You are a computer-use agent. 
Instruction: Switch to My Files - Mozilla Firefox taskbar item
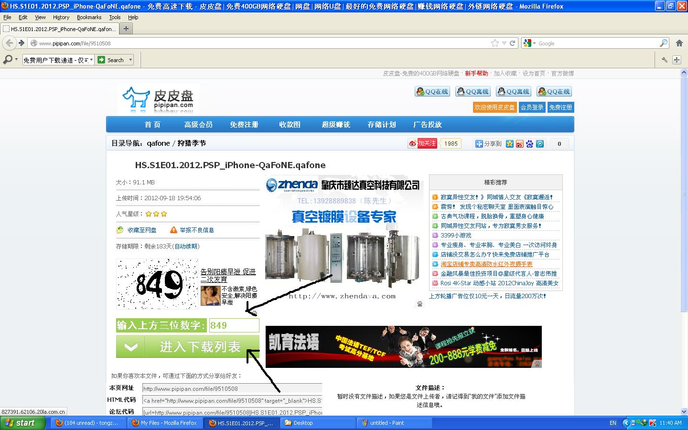[165, 423]
